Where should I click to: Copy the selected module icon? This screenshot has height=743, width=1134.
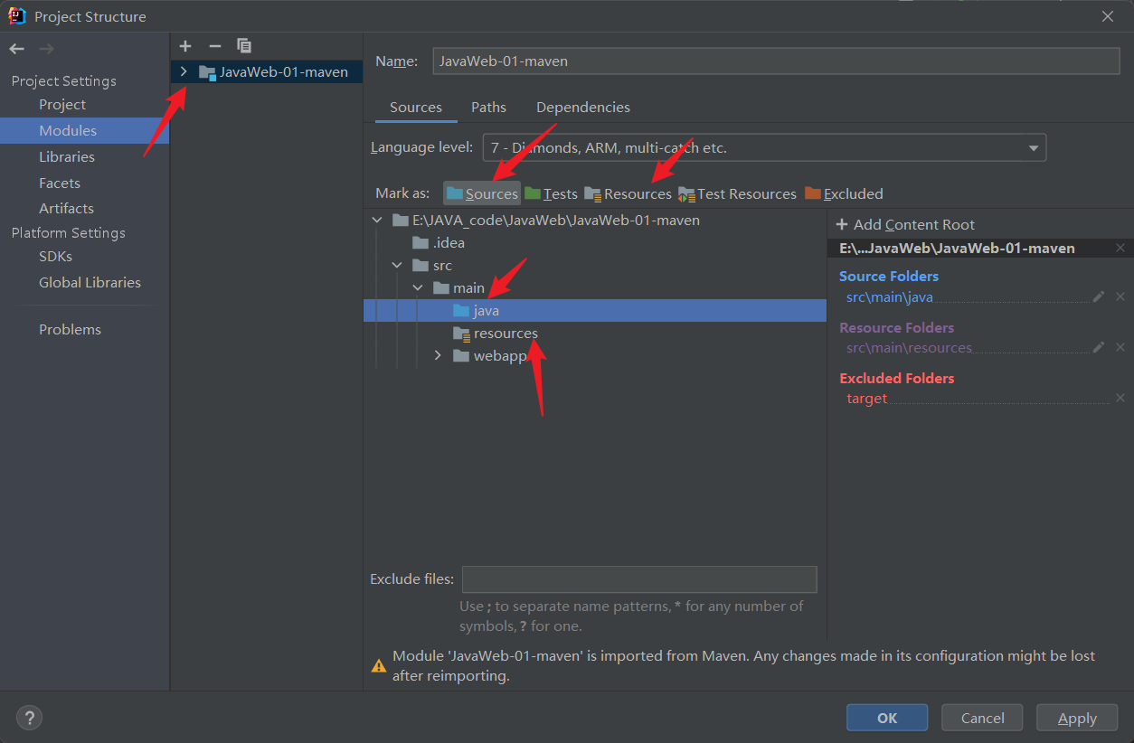[244, 45]
